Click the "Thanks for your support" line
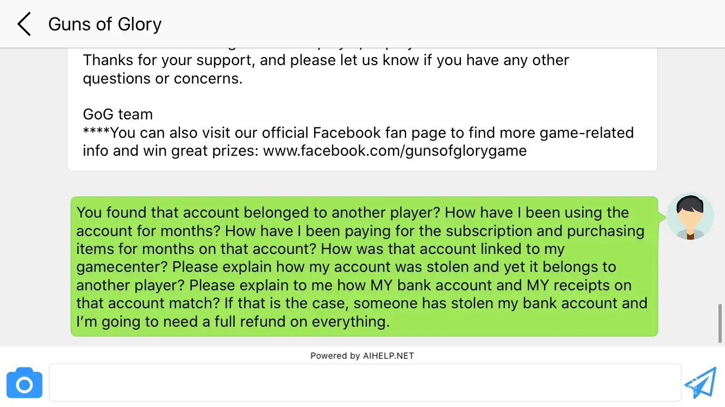This screenshot has width=725, height=407. (170, 60)
